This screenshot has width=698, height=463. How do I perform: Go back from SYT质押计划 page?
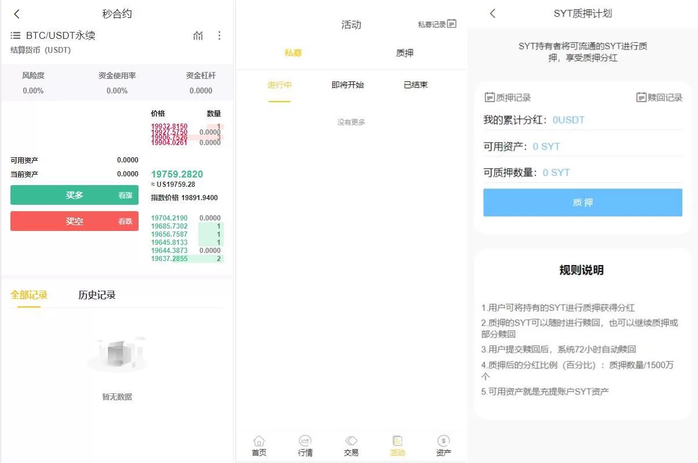pyautogui.click(x=493, y=13)
